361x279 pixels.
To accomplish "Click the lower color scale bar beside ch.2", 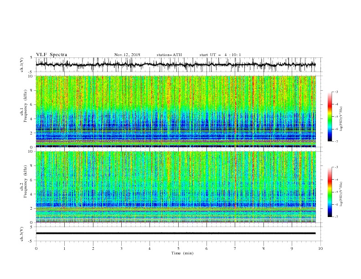I will click(330, 192).
